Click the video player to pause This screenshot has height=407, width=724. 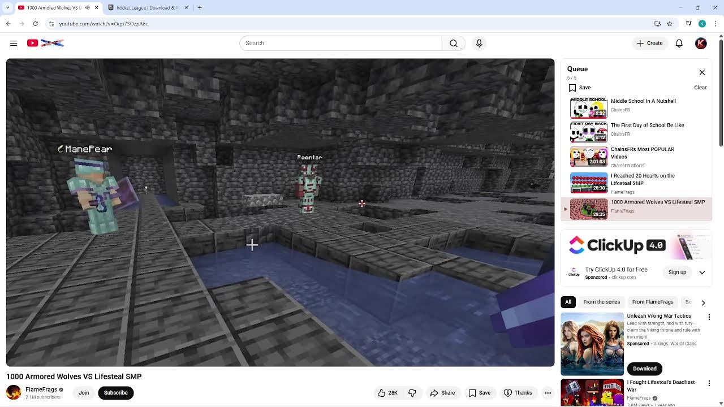tap(280, 213)
